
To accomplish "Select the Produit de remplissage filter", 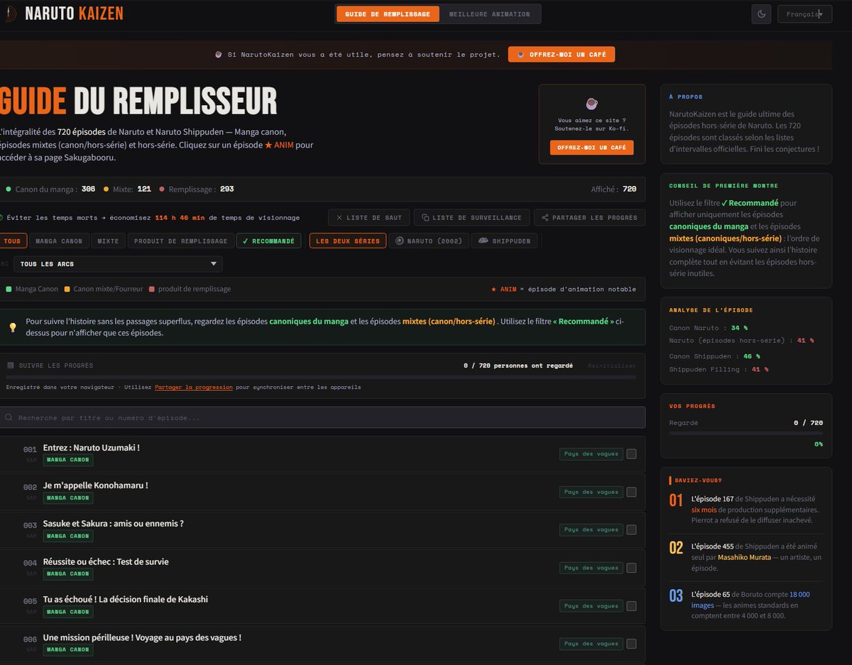I will [181, 241].
